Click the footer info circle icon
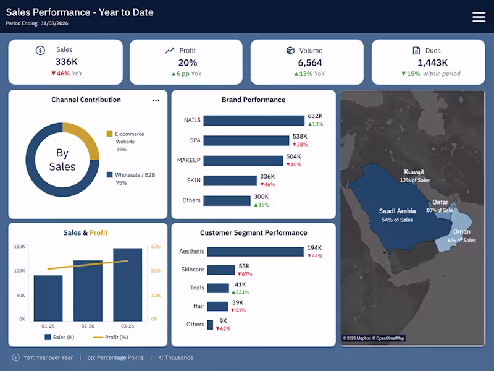The height and width of the screenshot is (371, 494). point(16,357)
